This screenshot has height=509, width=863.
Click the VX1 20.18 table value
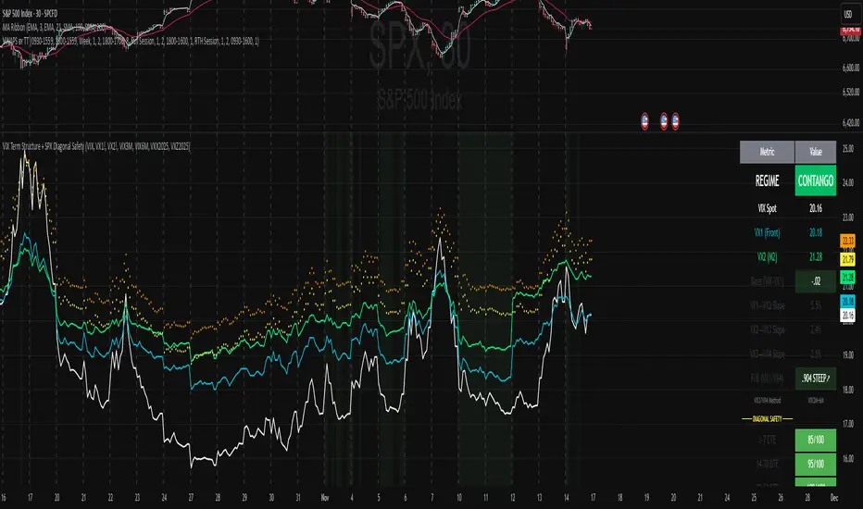coord(816,233)
